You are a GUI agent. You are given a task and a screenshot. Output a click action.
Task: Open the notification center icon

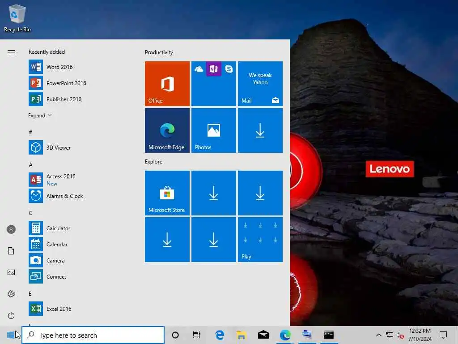coord(443,335)
